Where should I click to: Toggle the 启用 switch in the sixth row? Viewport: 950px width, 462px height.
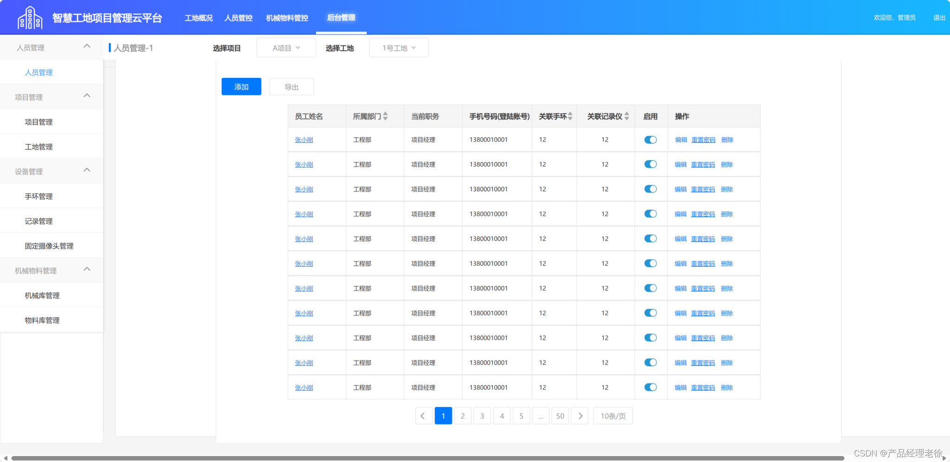click(650, 263)
